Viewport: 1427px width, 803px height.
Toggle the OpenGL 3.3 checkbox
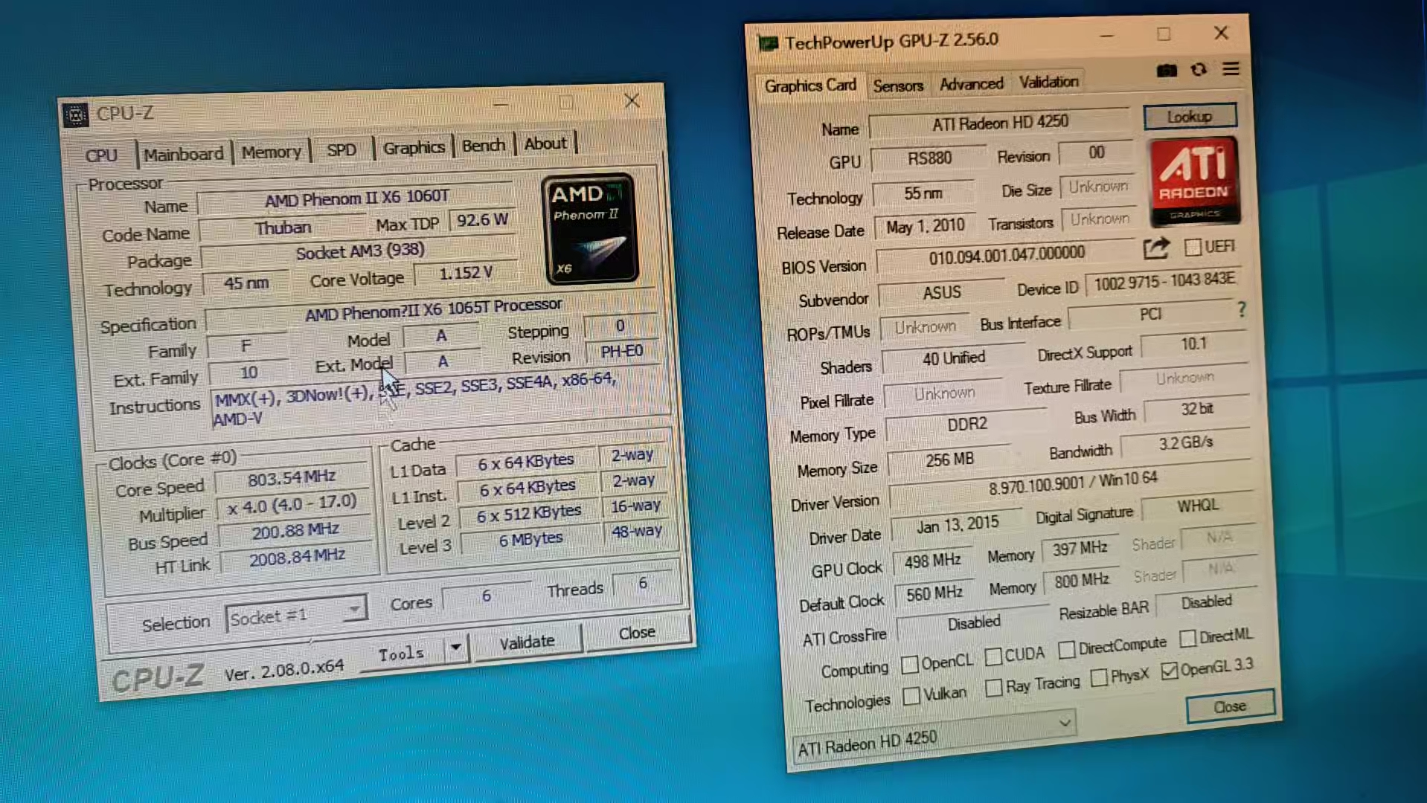[1170, 670]
